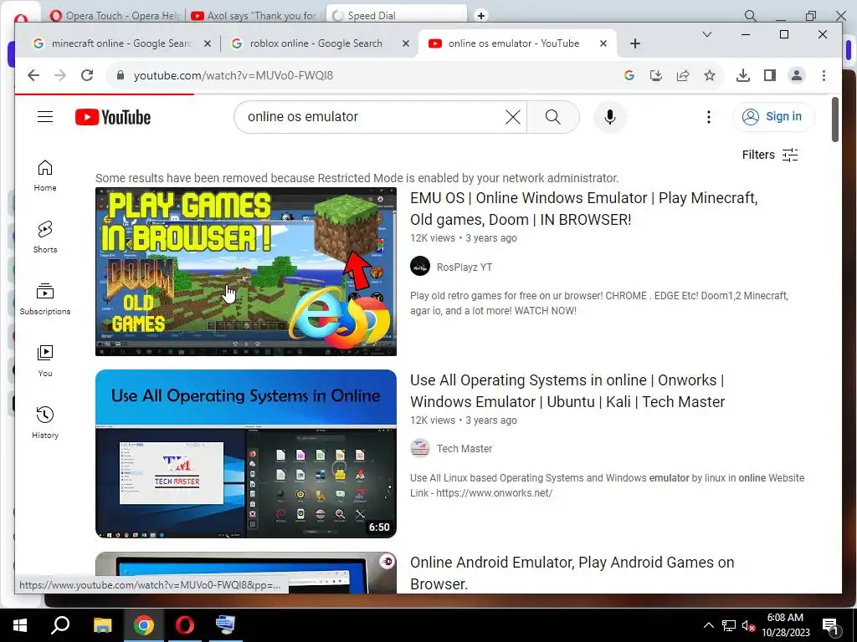Image resolution: width=857 pixels, height=642 pixels.
Task: Click the YouTube search magnifier button
Action: [552, 117]
